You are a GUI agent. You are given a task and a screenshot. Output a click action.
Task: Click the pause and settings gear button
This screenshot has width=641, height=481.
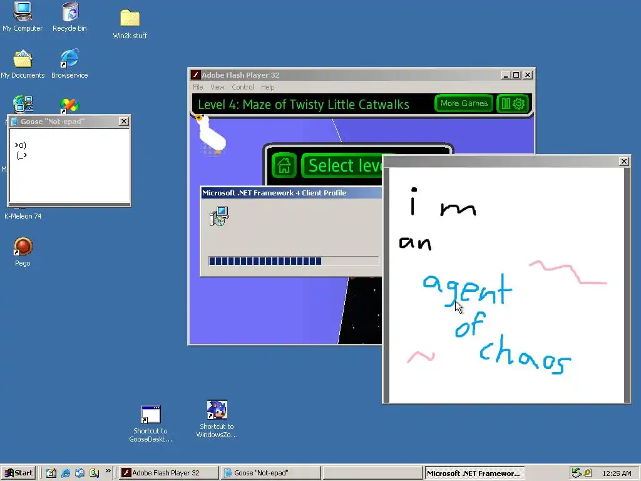[513, 103]
